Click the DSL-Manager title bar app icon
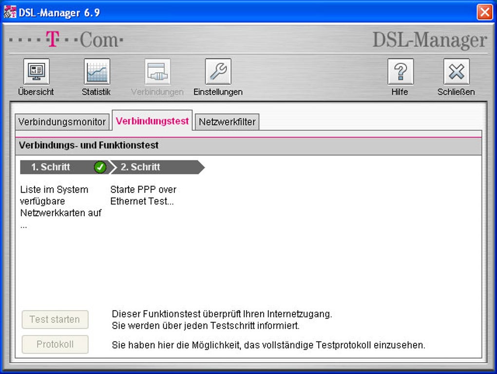 coord(10,12)
